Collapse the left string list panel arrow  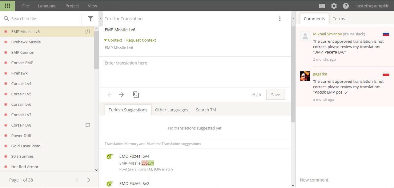[101, 19]
